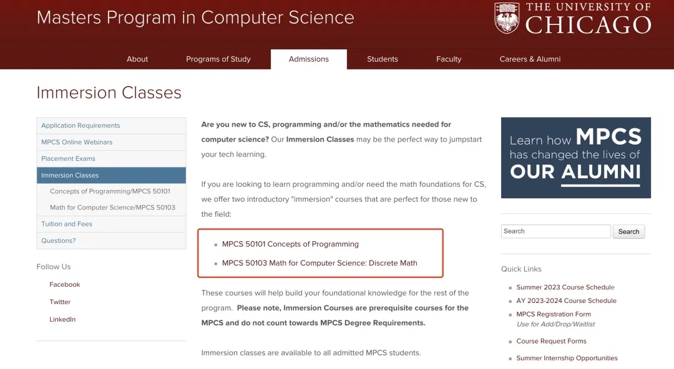Open the Faculty menu item
The width and height of the screenshot is (674, 369).
(448, 59)
